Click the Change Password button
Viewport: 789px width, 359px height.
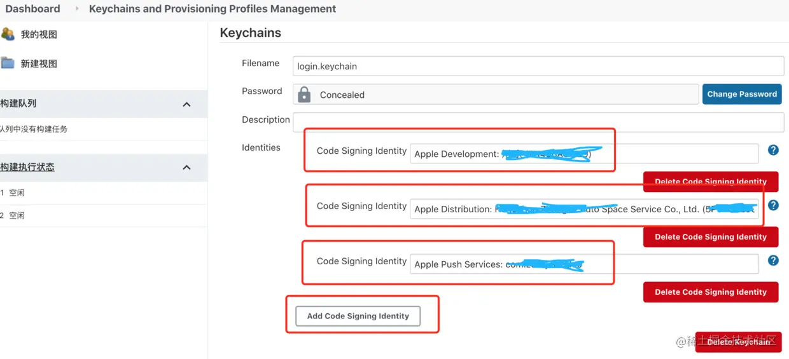point(741,94)
